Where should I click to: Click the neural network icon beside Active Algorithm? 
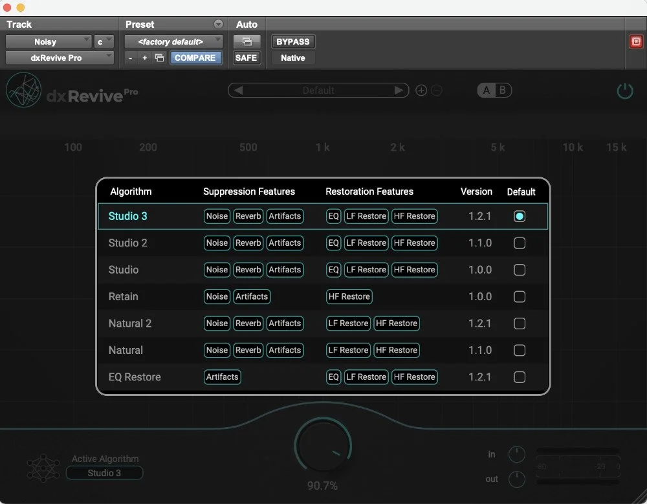coord(43,468)
